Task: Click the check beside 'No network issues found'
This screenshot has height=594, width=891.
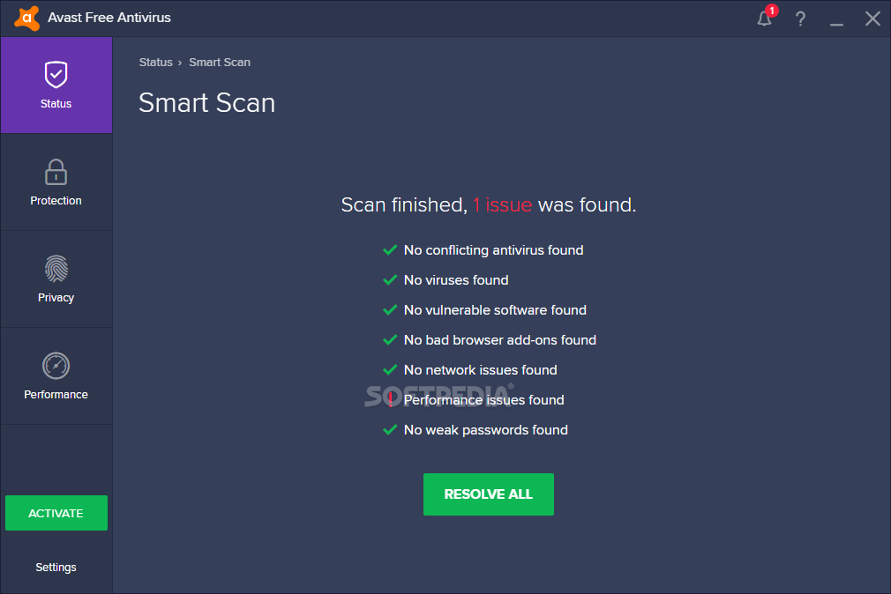Action: point(390,370)
